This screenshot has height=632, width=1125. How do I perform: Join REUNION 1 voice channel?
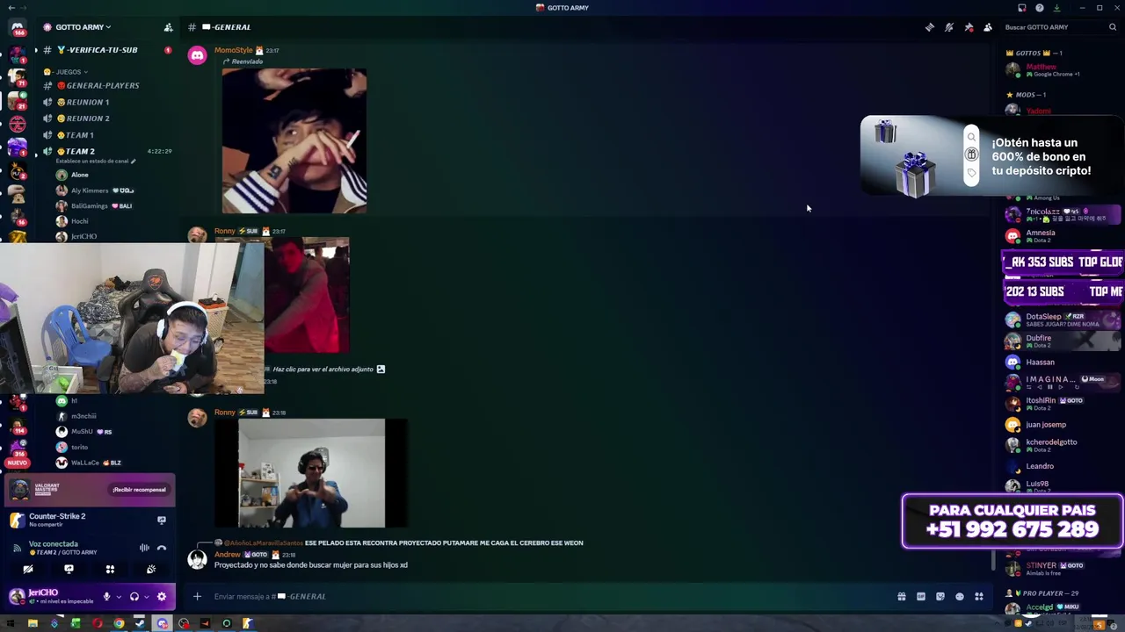point(104,102)
